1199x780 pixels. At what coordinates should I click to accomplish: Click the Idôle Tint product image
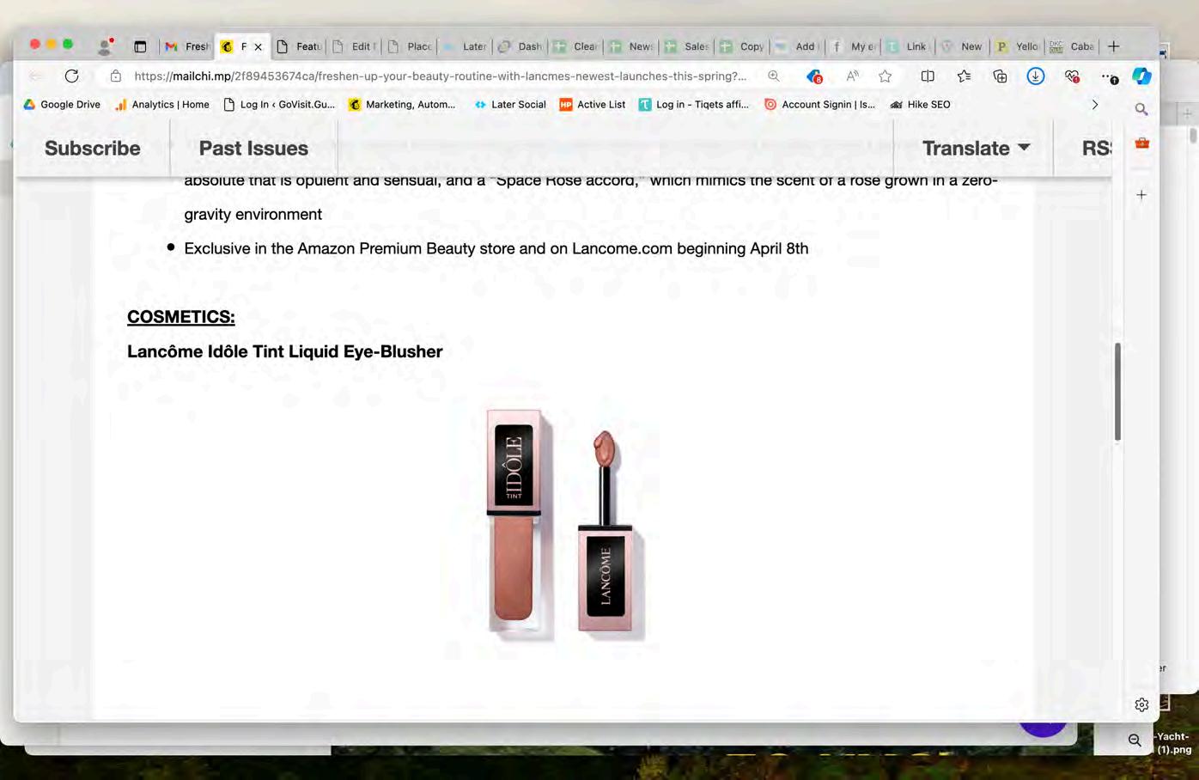565,525
